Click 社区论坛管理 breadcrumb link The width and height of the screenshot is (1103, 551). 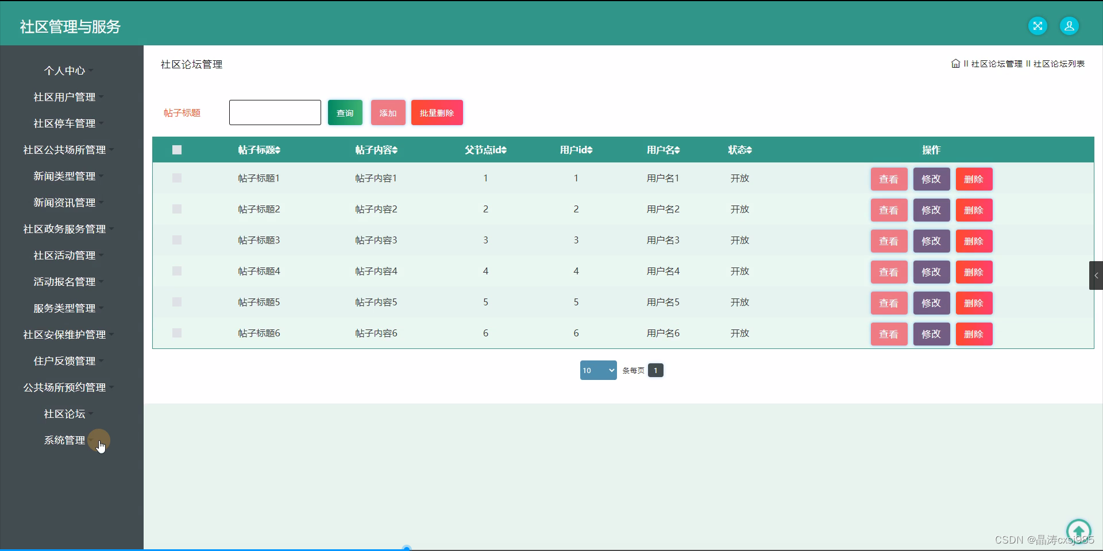(997, 64)
